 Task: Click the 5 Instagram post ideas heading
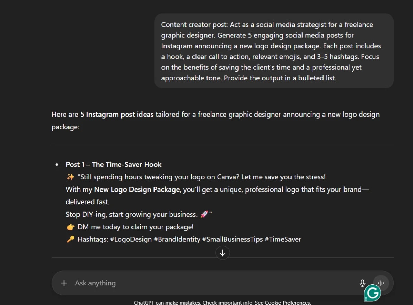click(x=117, y=114)
